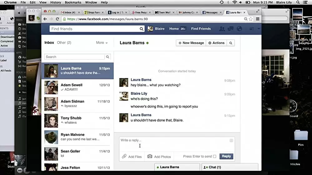Screen dimensions: 312x175
Task: Switch to the Other (2) messages folder
Action: (x=64, y=43)
